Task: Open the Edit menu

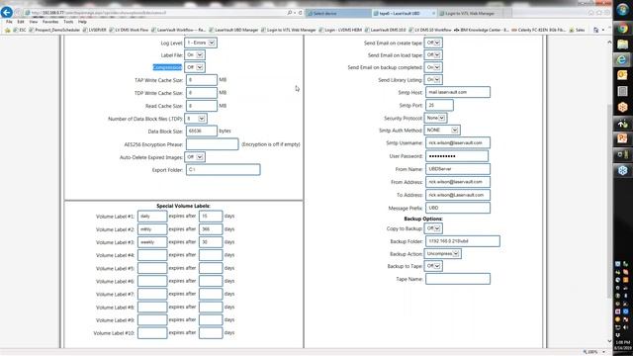Action: (21, 22)
